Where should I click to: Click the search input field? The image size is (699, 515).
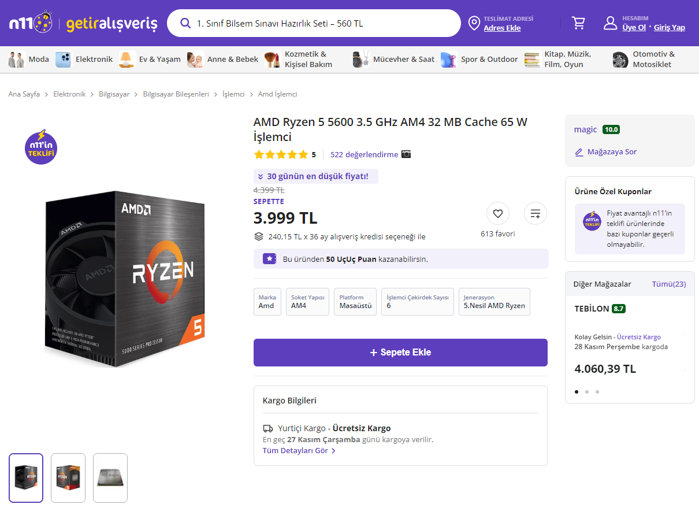coord(314,24)
